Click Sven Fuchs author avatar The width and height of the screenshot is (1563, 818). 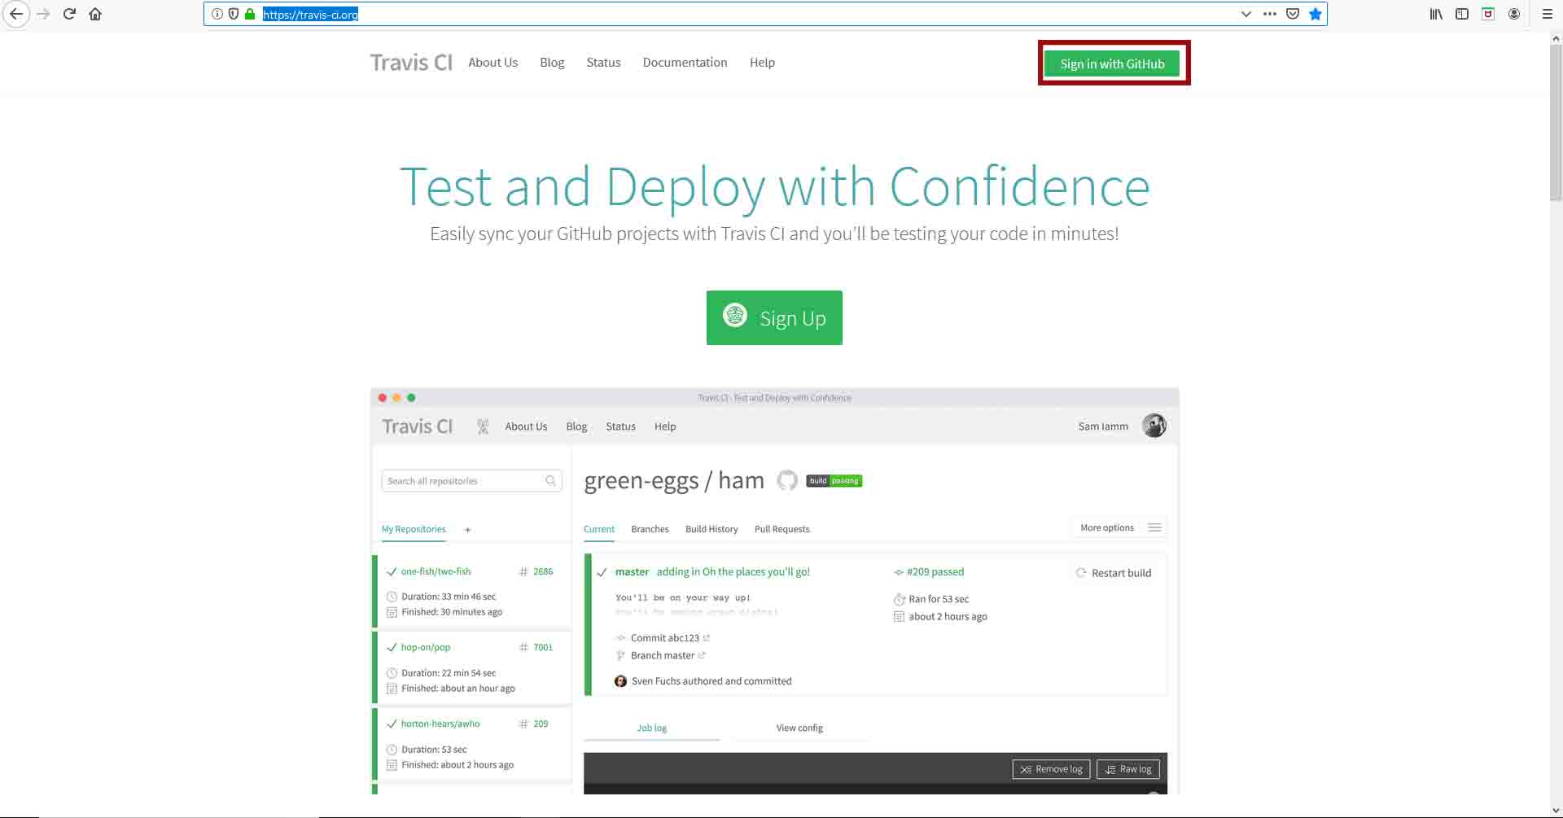click(x=620, y=681)
